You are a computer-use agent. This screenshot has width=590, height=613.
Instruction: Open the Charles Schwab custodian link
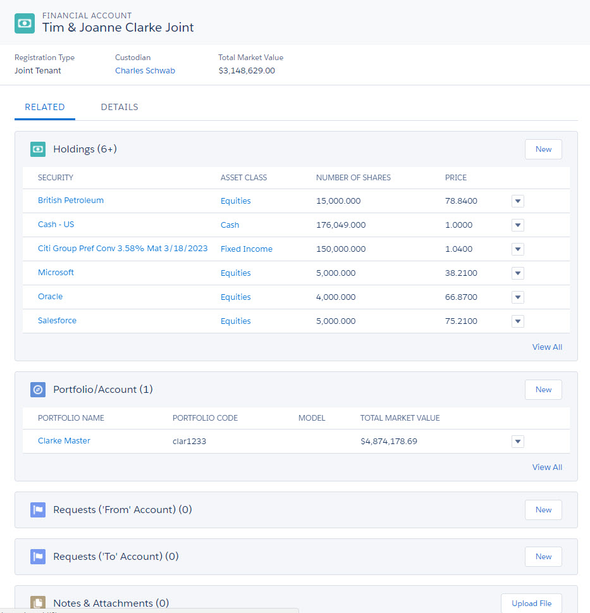[x=145, y=71]
